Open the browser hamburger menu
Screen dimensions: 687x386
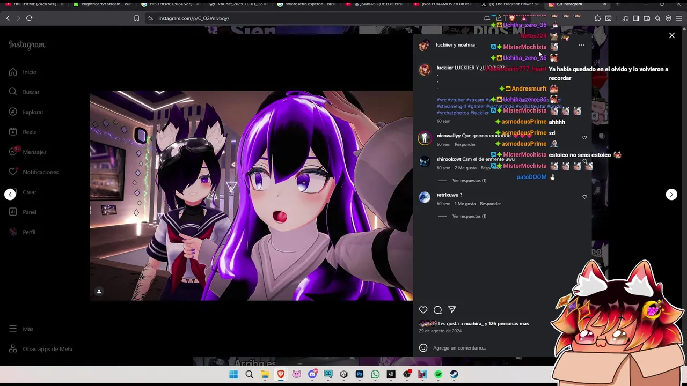click(679, 18)
